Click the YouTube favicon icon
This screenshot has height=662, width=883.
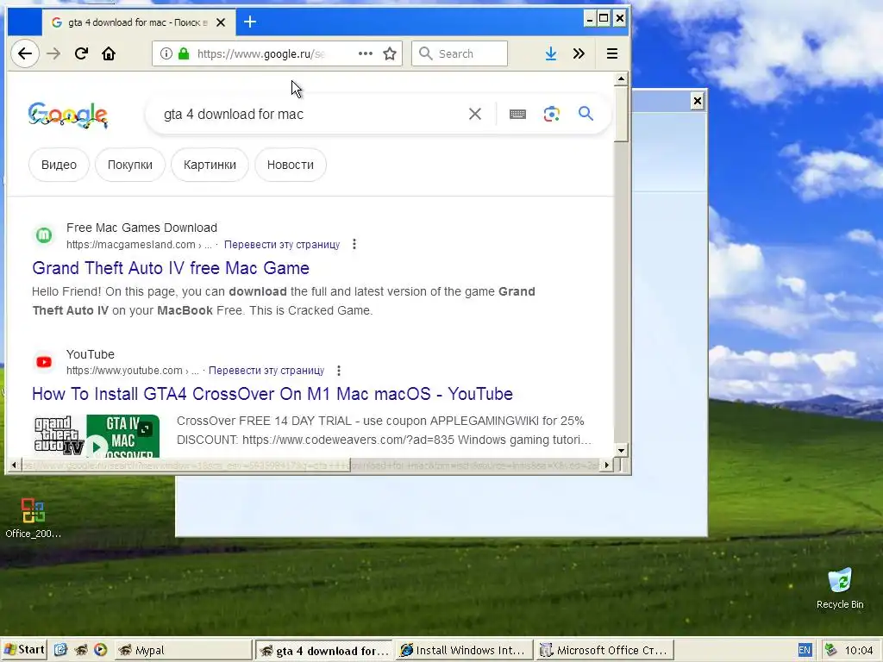coord(44,362)
